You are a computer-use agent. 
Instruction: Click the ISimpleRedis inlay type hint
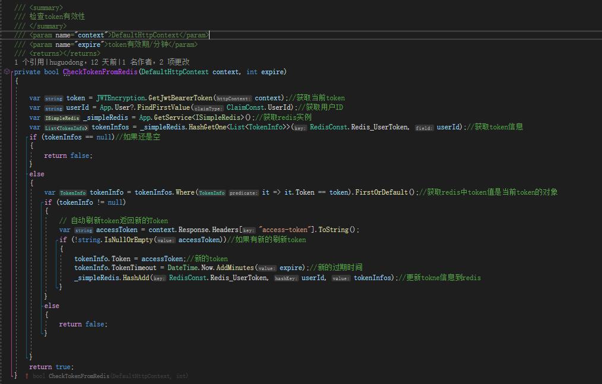(62, 118)
